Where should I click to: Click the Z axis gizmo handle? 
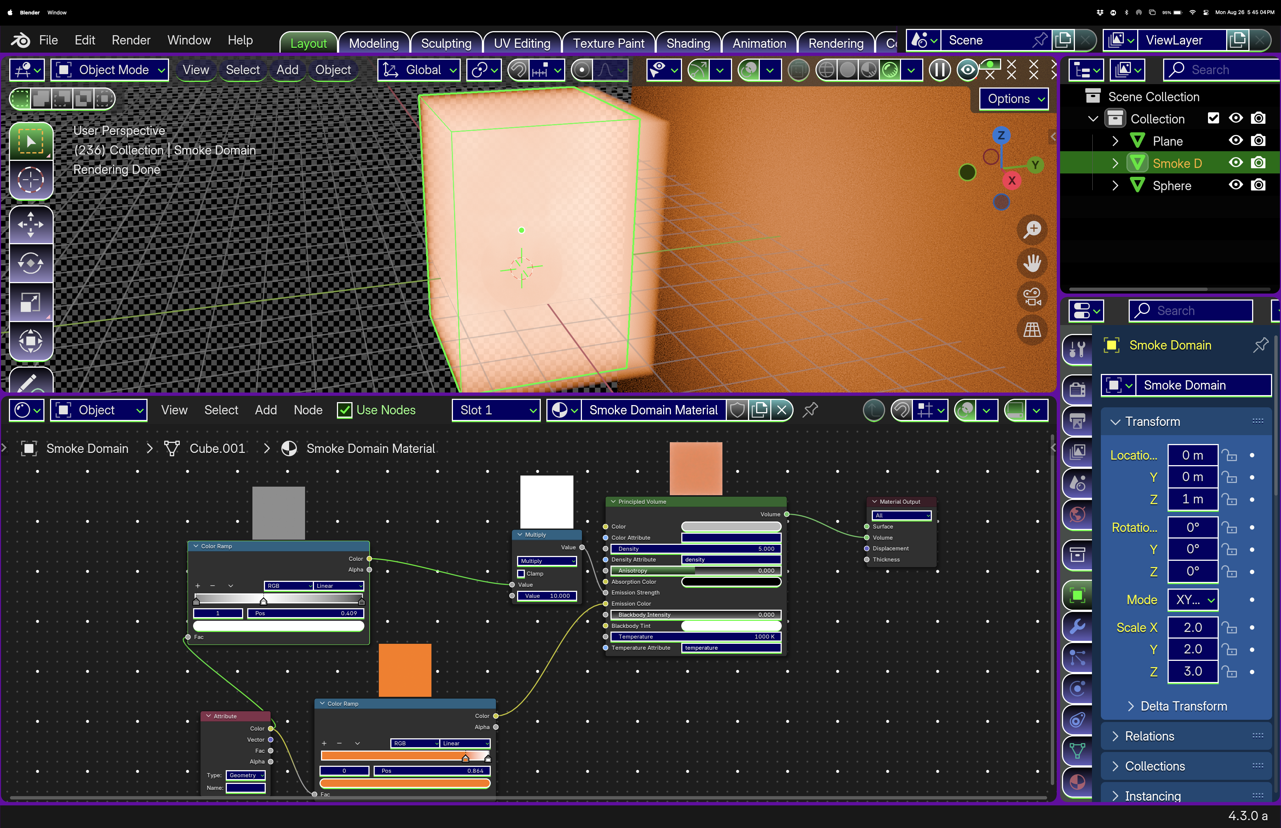(1000, 136)
